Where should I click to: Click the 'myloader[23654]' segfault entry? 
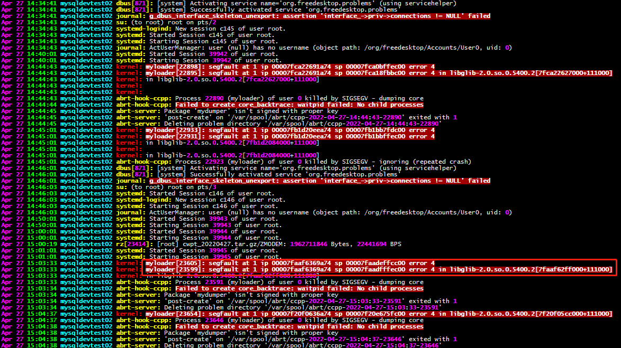pos(379,314)
